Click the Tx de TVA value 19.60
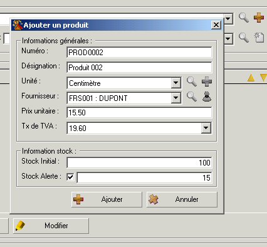Screen dimensions: 267x247 (x=78, y=128)
